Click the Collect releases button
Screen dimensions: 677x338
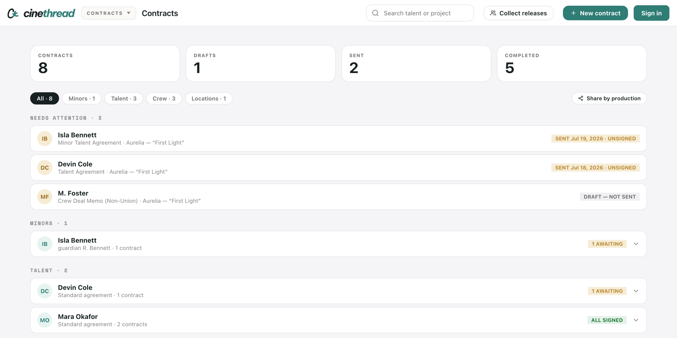point(518,13)
